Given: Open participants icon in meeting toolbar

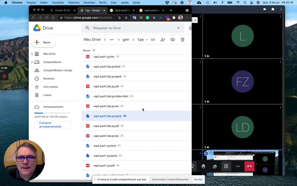Looking at the screenshot, I should coord(215,166).
